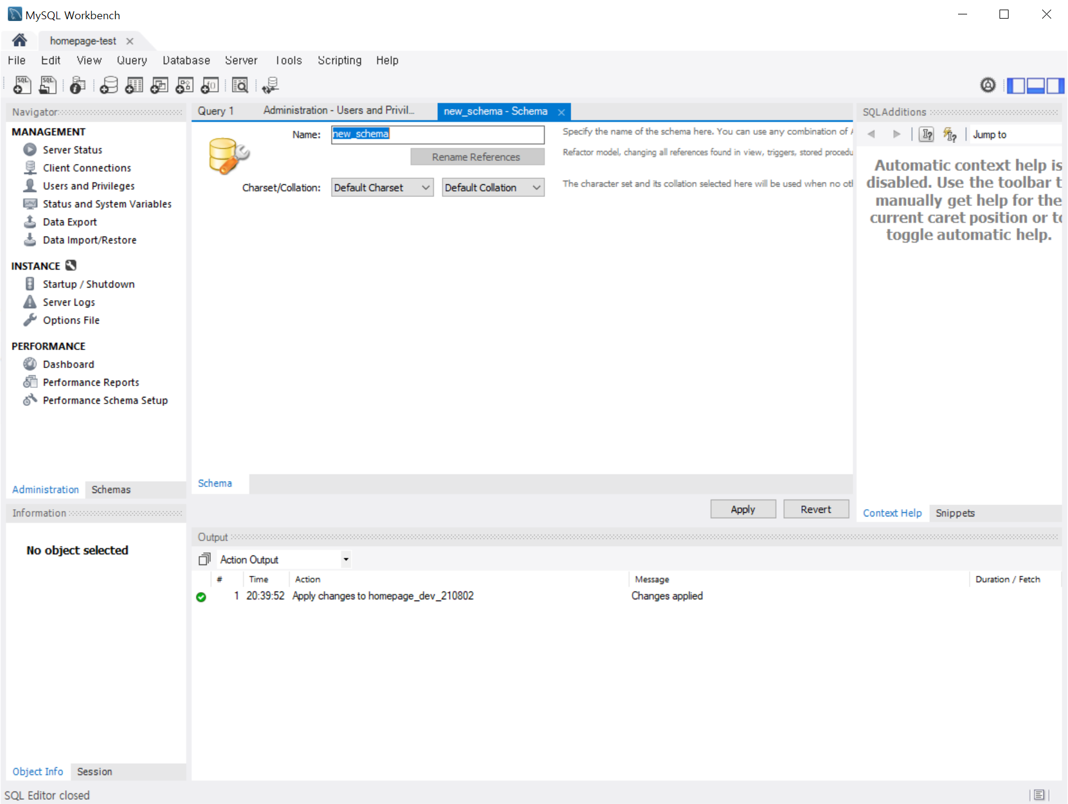Open the Default Charset dropdown
Screen dimensions: 1068x804
coord(382,187)
